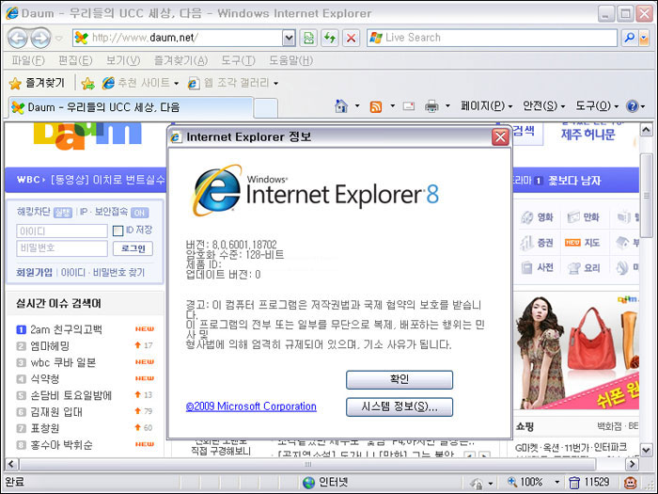Click the vertical scrollbar down arrow
This screenshot has width=658, height=494.
[646, 450]
